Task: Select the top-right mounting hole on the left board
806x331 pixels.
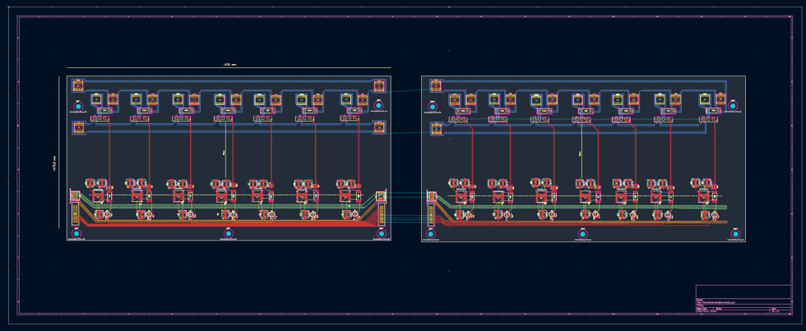Action: pos(379,105)
